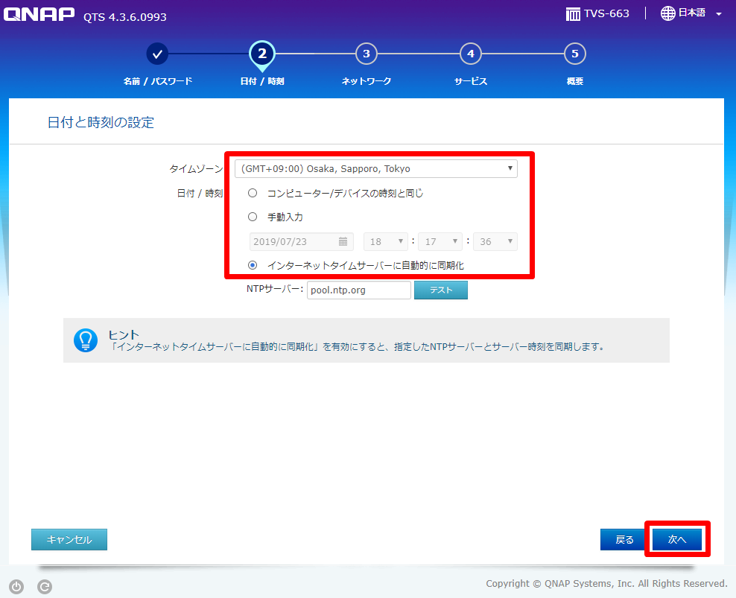This screenshot has width=736, height=598.
Task: Click the QNAP logo
Action: (39, 14)
